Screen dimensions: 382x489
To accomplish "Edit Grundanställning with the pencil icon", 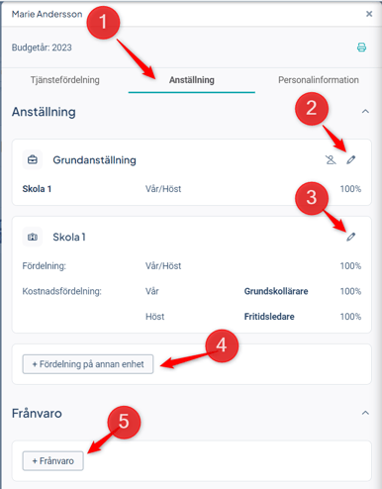I will [x=351, y=160].
